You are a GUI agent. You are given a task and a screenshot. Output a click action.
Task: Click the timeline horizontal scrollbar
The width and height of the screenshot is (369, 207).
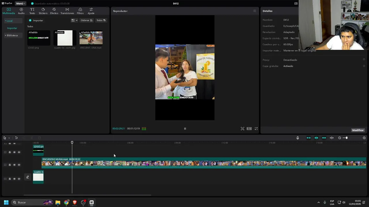pos(87,195)
